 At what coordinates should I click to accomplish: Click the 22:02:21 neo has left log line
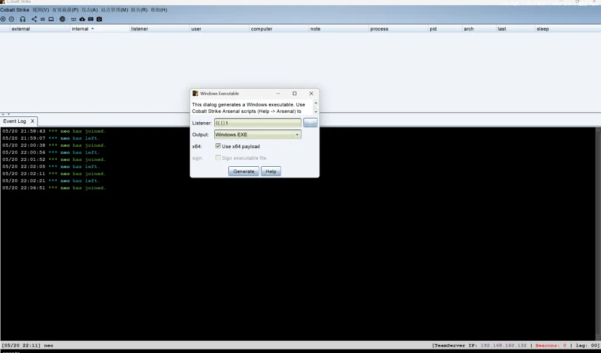[51, 181]
